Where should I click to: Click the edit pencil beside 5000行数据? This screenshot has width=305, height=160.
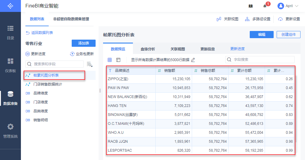click(193, 60)
